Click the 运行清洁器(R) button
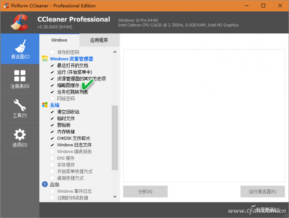 [262, 192]
